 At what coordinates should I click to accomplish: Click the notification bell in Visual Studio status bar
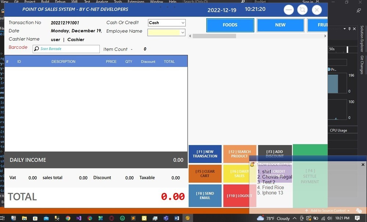[x=358, y=211]
